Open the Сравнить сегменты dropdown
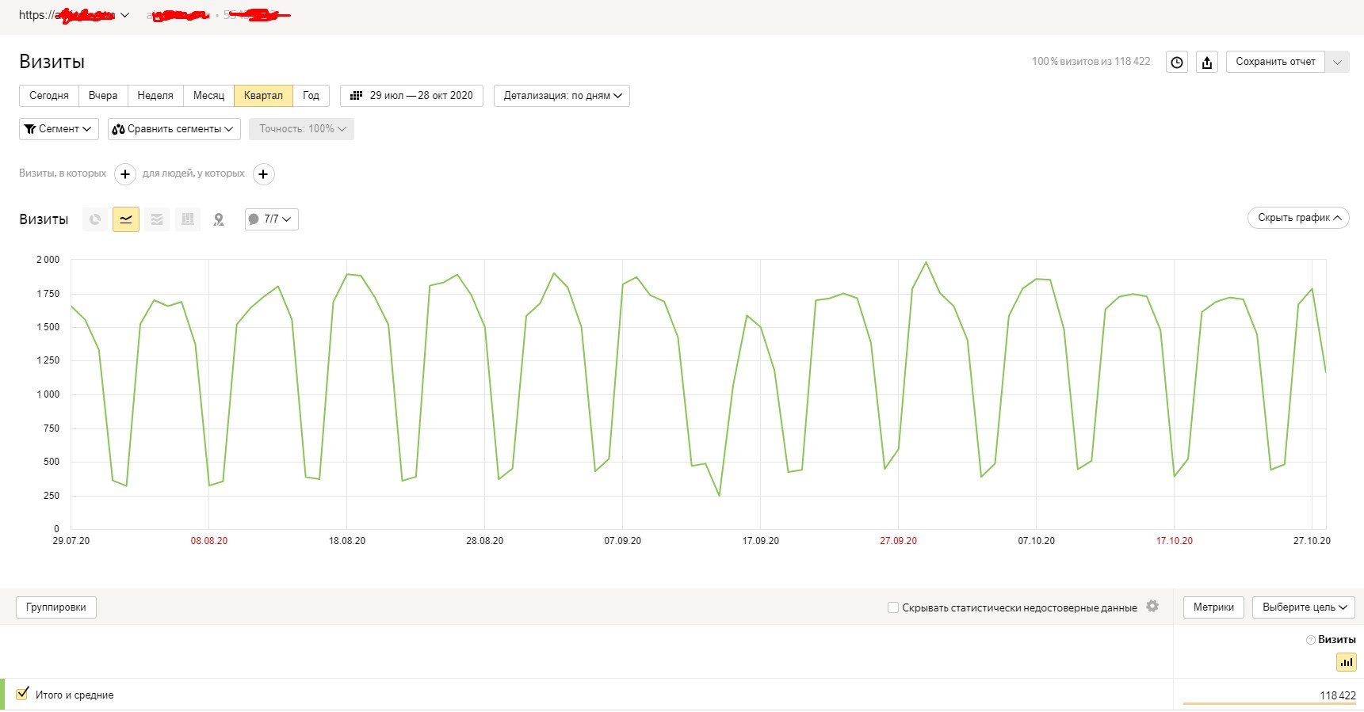 (174, 129)
